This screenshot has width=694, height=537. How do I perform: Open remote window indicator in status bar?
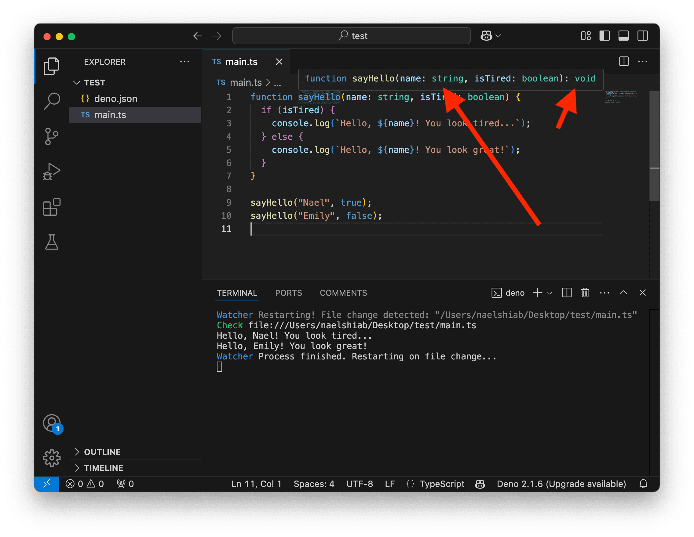click(47, 484)
